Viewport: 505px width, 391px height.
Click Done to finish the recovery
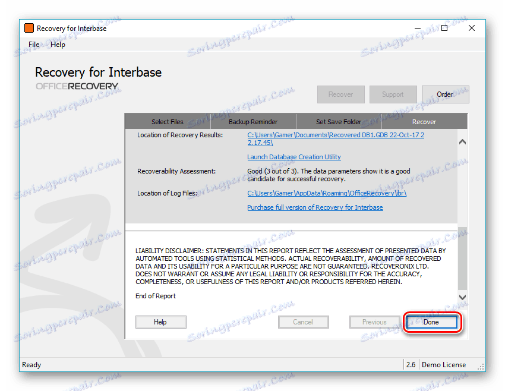point(431,322)
